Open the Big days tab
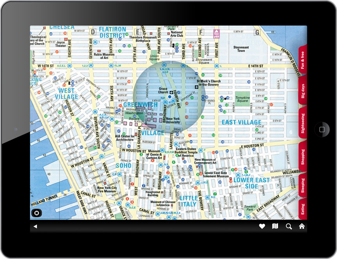337x259 pixels. tap(303, 91)
